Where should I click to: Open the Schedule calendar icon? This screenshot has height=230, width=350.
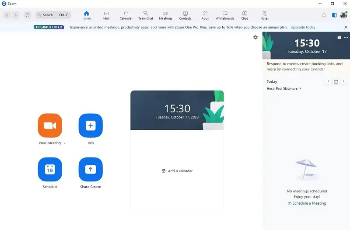pos(50,170)
